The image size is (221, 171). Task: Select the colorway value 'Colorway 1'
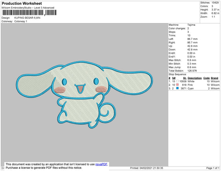[x=21, y=21]
